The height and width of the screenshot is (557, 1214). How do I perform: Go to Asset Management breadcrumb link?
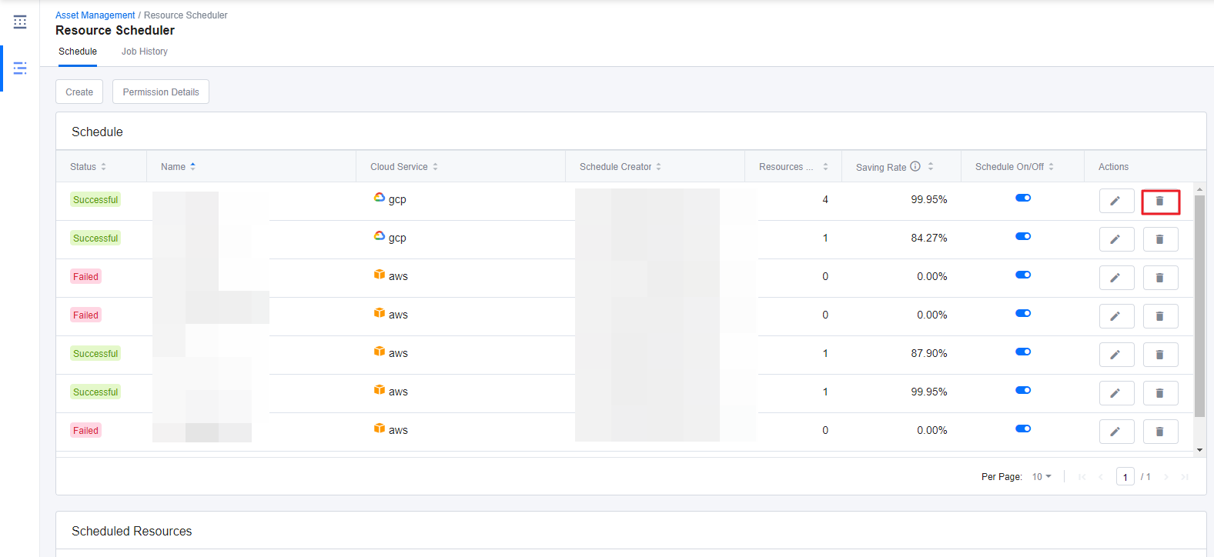click(x=95, y=15)
